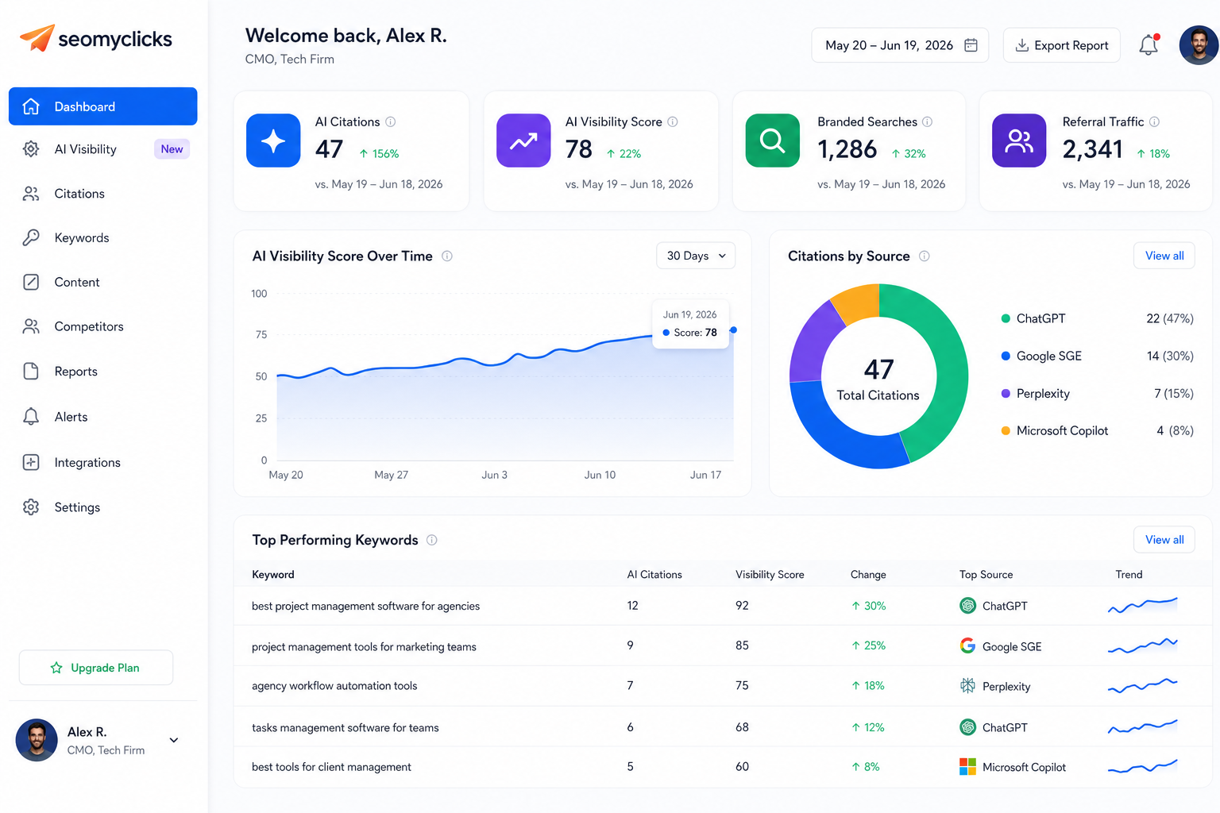
Task: View all Top Performing Keywords
Action: click(x=1164, y=540)
